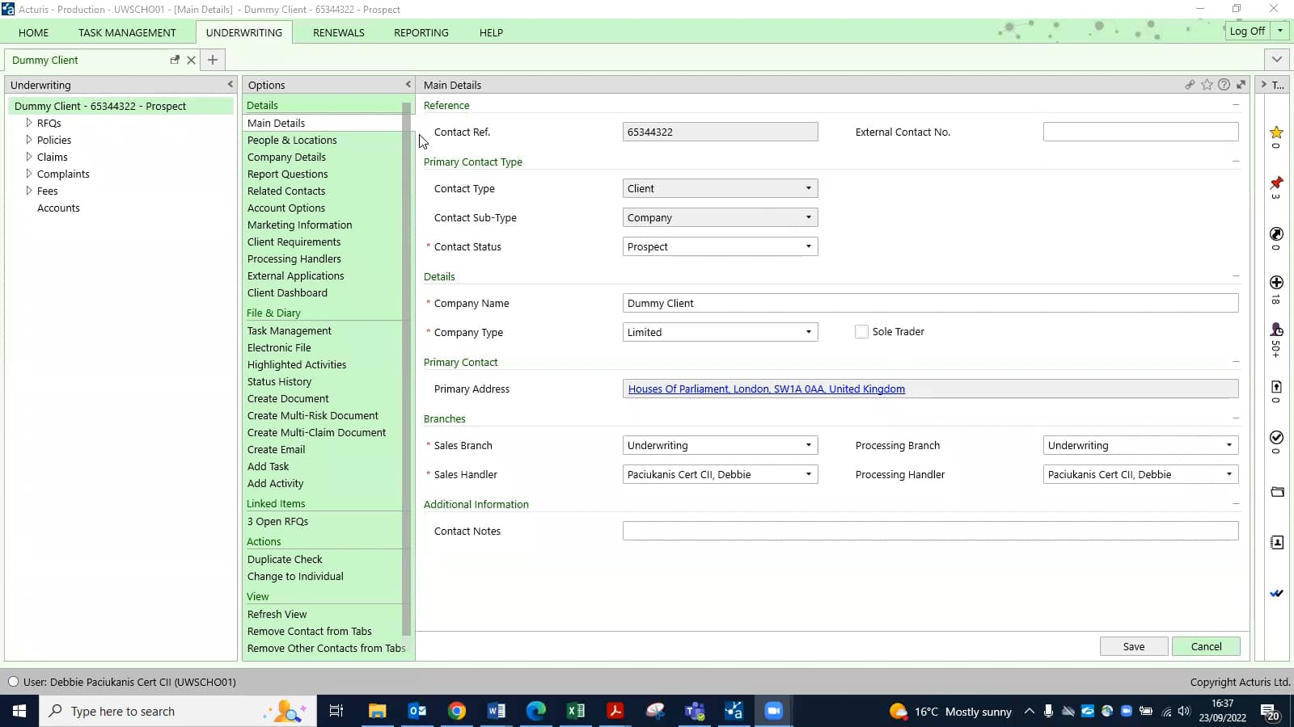Mark Main Details as favorite with star icon

(1207, 84)
